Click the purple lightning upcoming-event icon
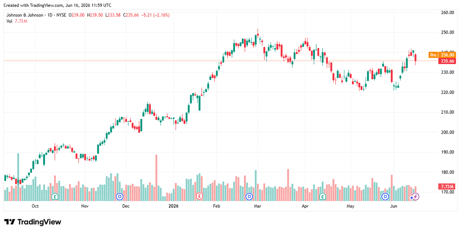The width and height of the screenshot is (461, 232). click(416, 197)
